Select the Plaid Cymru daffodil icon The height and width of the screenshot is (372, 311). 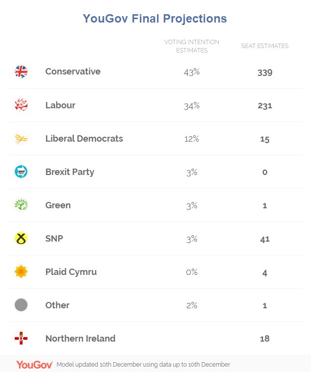[21, 272]
